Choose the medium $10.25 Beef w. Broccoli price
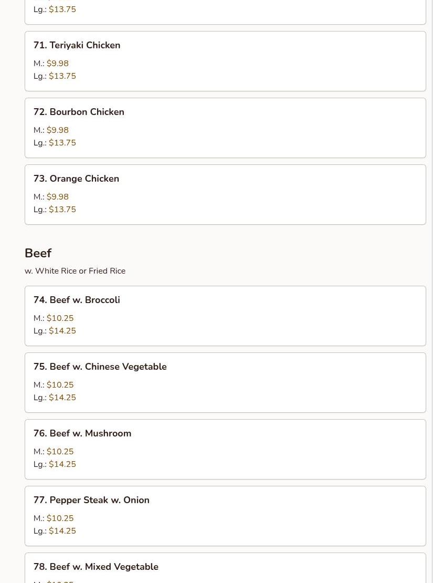Image resolution: width=443 pixels, height=583 pixels. click(60, 318)
